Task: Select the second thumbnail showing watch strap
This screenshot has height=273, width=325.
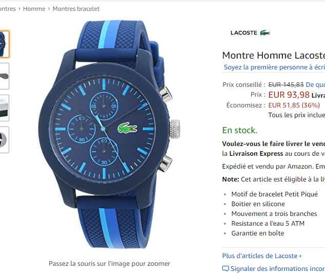Action: coord(4,76)
